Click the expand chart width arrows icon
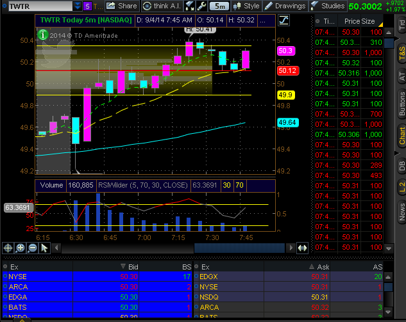The height and width of the screenshot is (322, 406). point(302,248)
